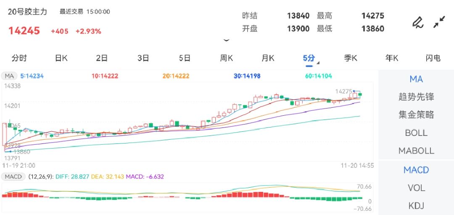454x215 pixels.
Task: Select BOLL indicator
Action: pyautogui.click(x=416, y=133)
